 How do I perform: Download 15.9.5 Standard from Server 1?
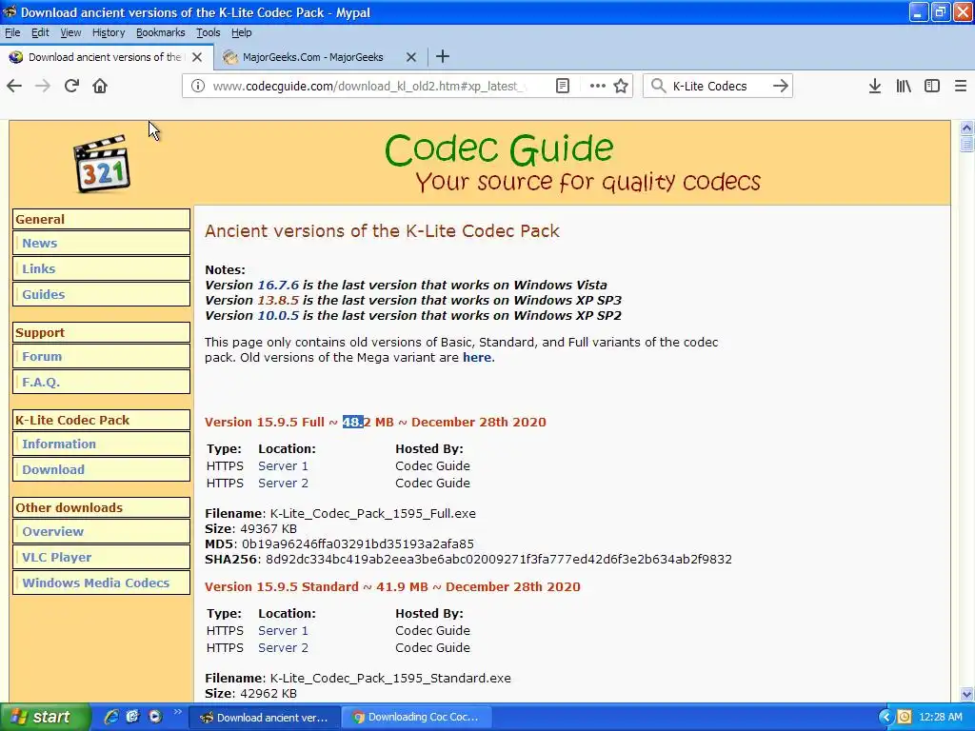[283, 630]
